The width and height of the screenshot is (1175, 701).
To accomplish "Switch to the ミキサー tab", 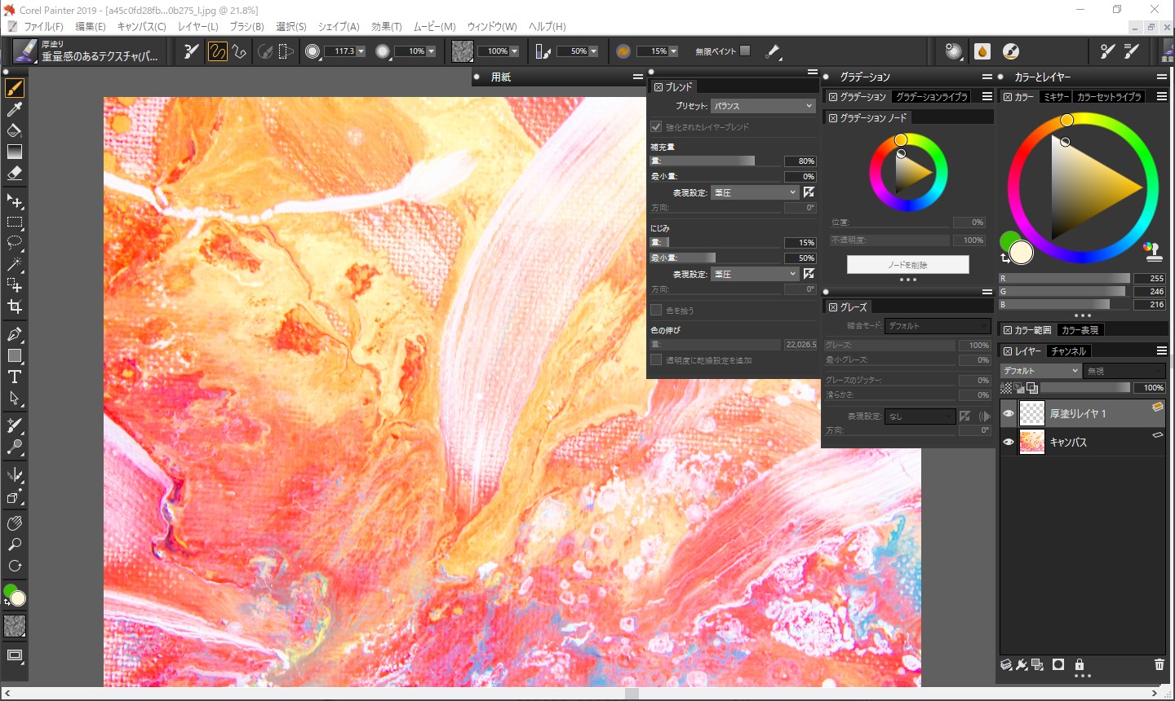I will tap(1056, 96).
